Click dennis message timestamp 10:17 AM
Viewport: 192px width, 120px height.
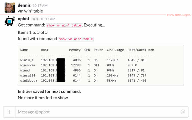click(40, 5)
